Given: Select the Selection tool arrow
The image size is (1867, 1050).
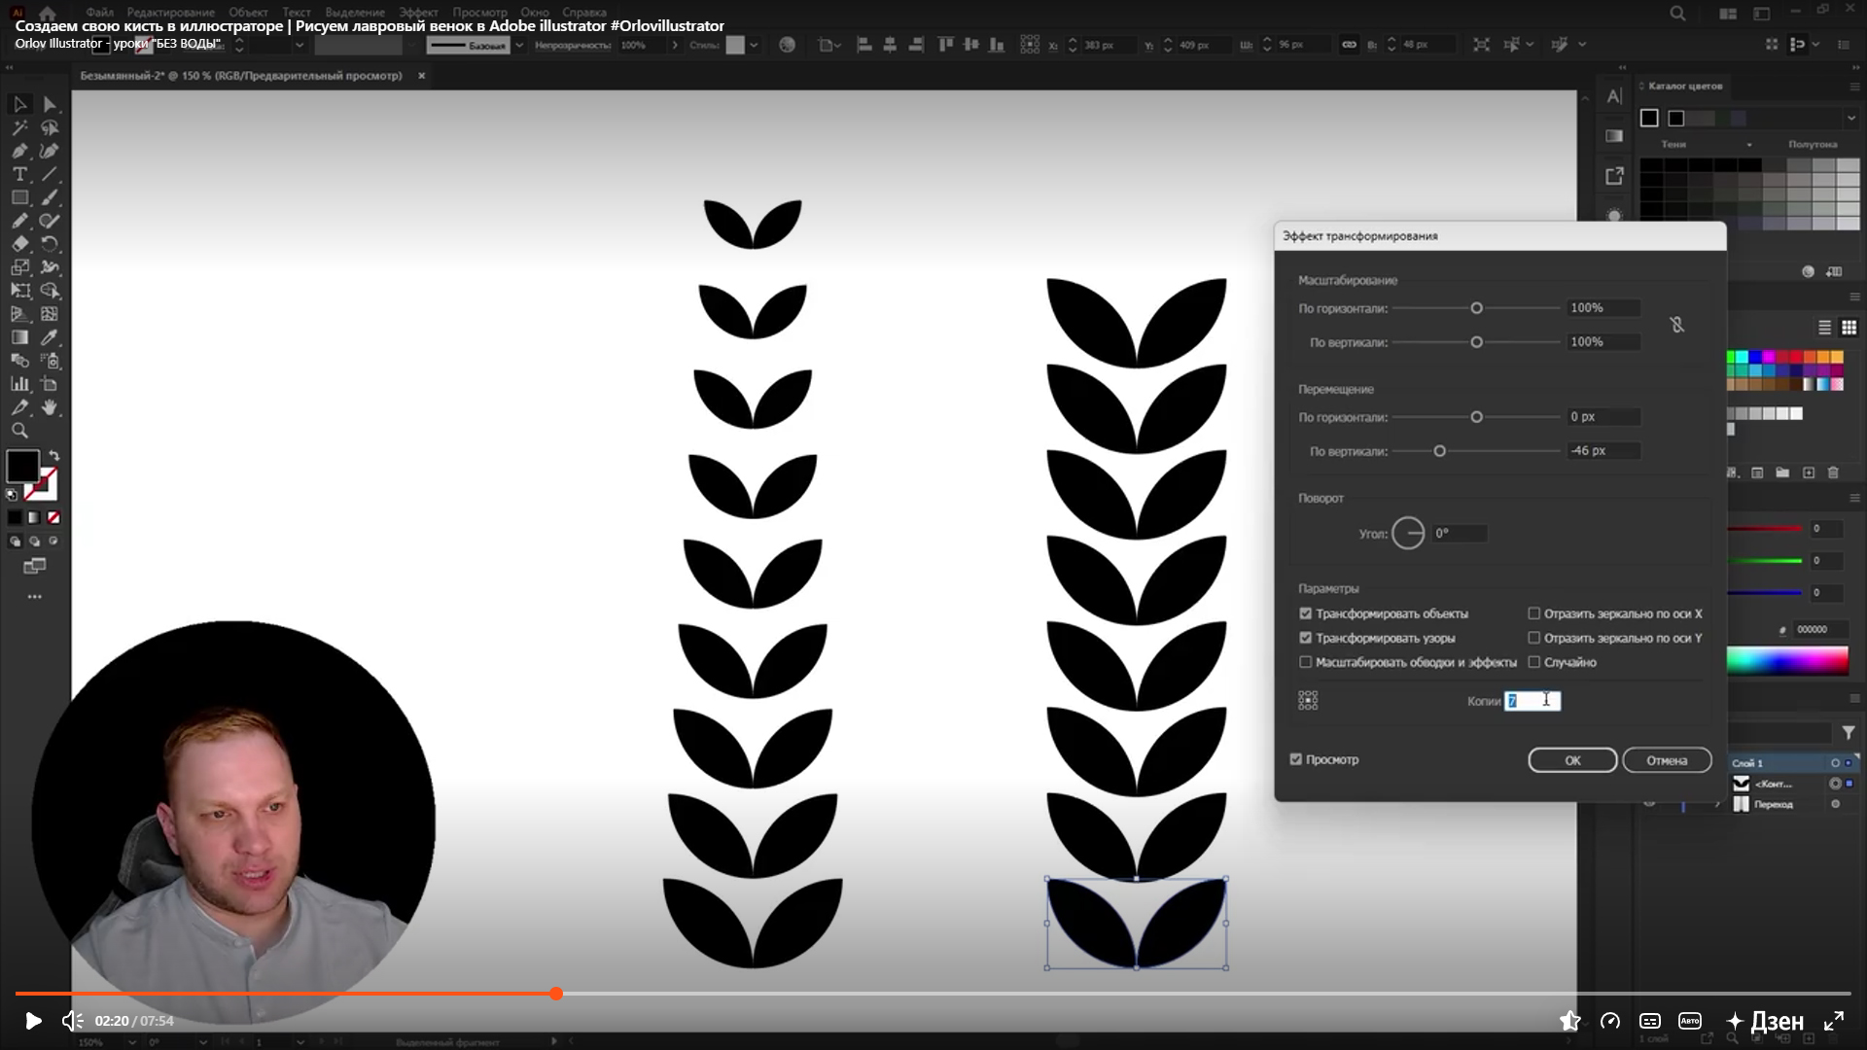Looking at the screenshot, I should click(19, 104).
